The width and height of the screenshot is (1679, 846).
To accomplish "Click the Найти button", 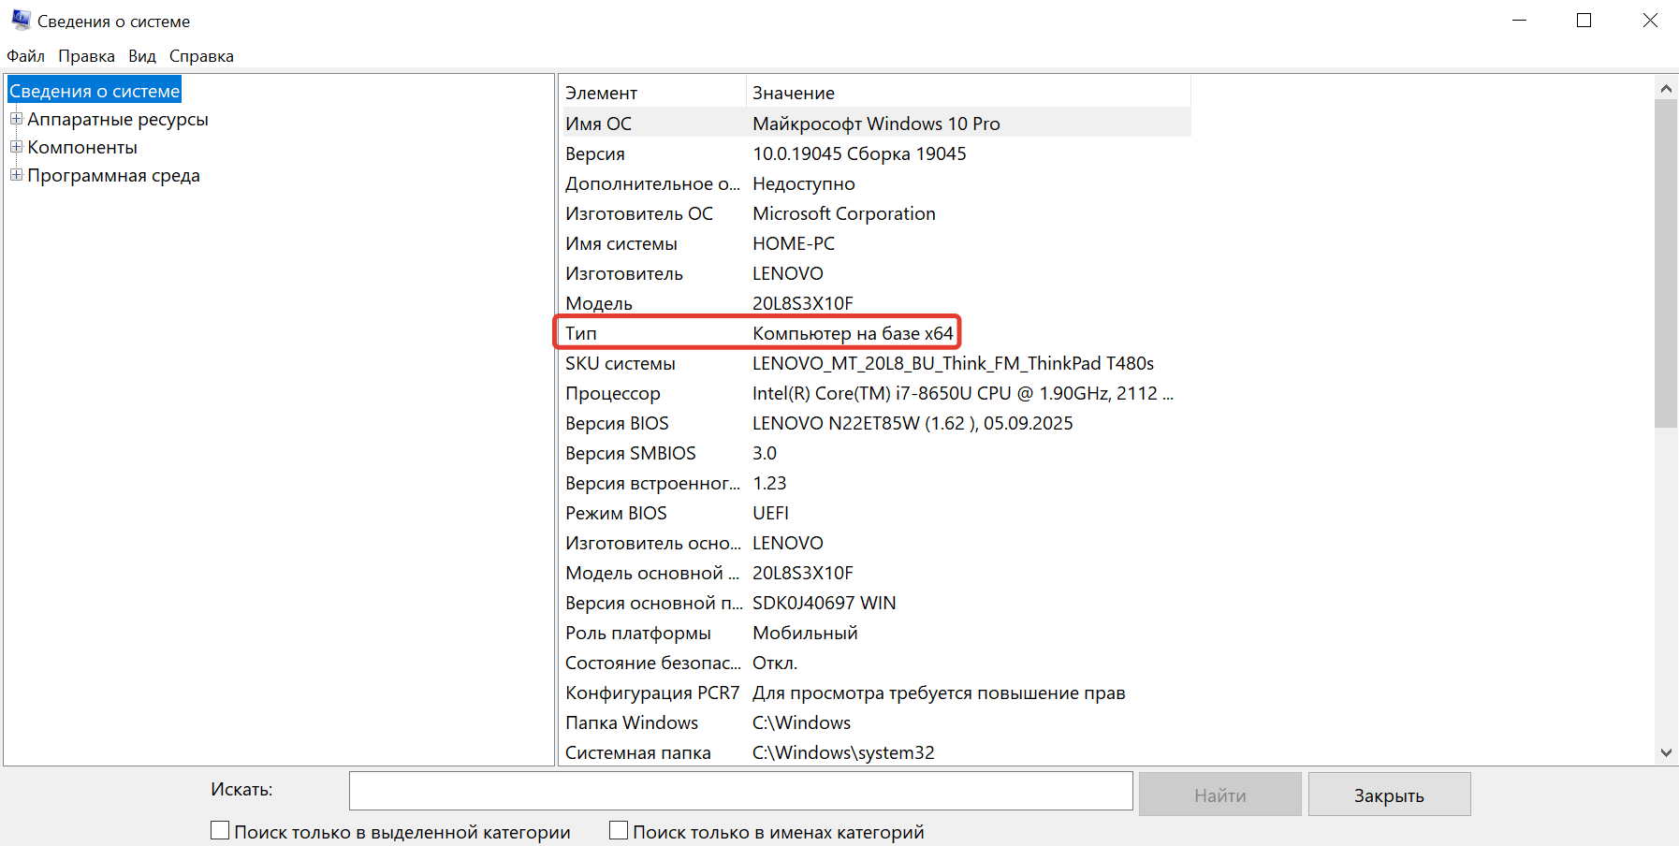I will coord(1219,795).
